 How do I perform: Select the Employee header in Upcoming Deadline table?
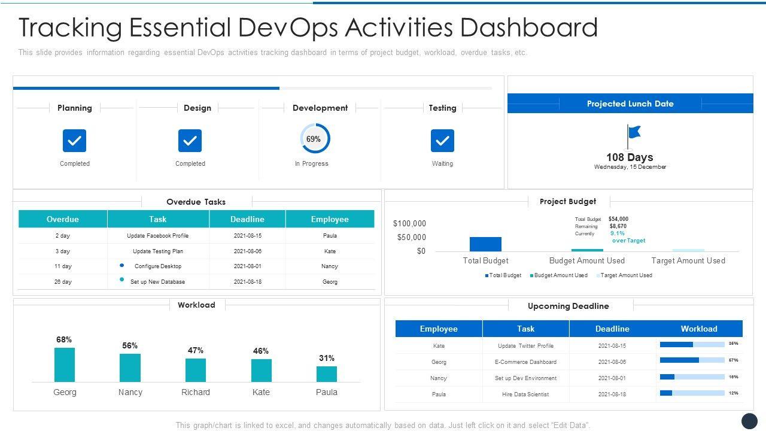[439, 329]
